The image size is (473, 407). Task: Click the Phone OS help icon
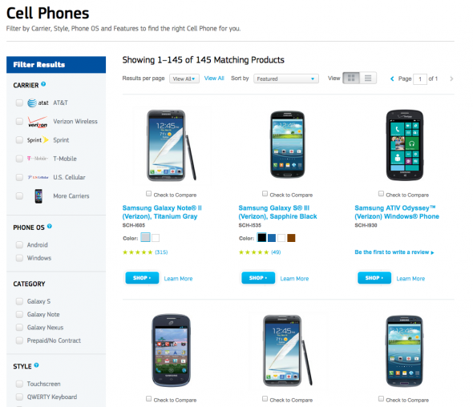click(x=50, y=226)
